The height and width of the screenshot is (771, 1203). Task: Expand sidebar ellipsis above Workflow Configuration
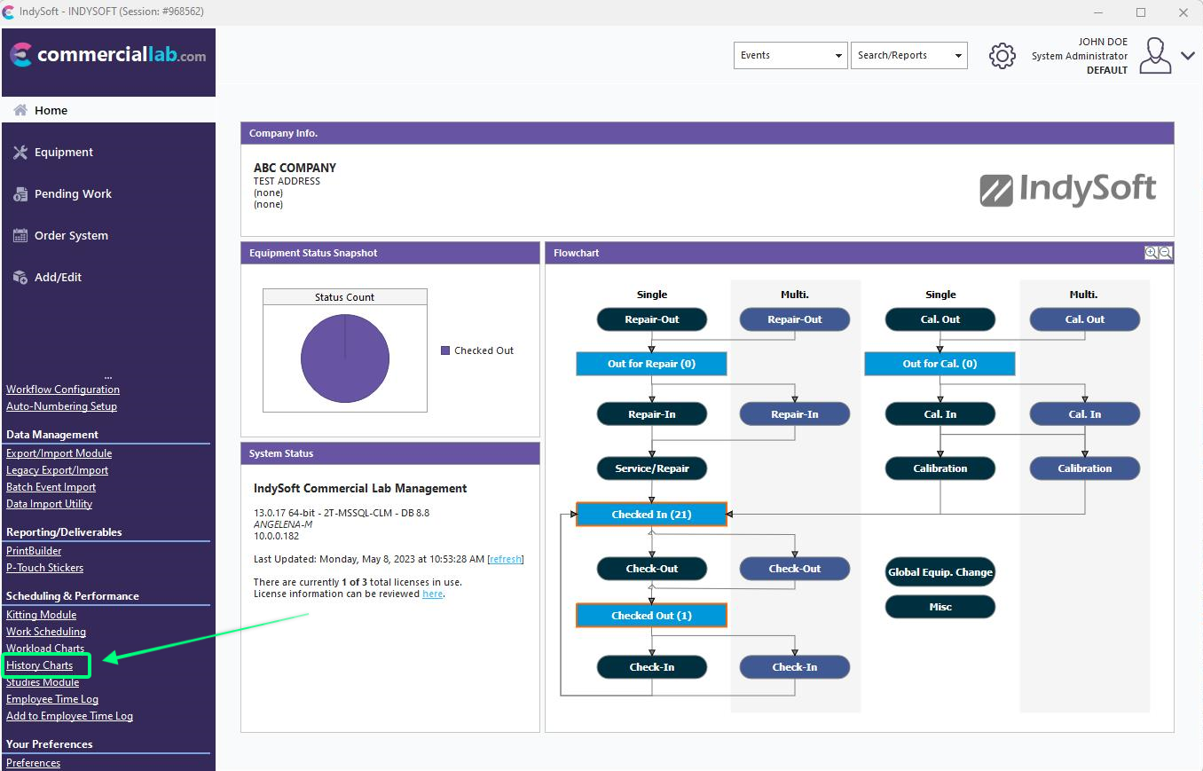108,377
